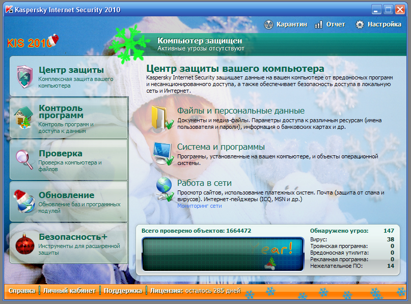Click the KIS 2010 Santa hat logo
Viewport: 411px width, 304px height.
pos(33,42)
